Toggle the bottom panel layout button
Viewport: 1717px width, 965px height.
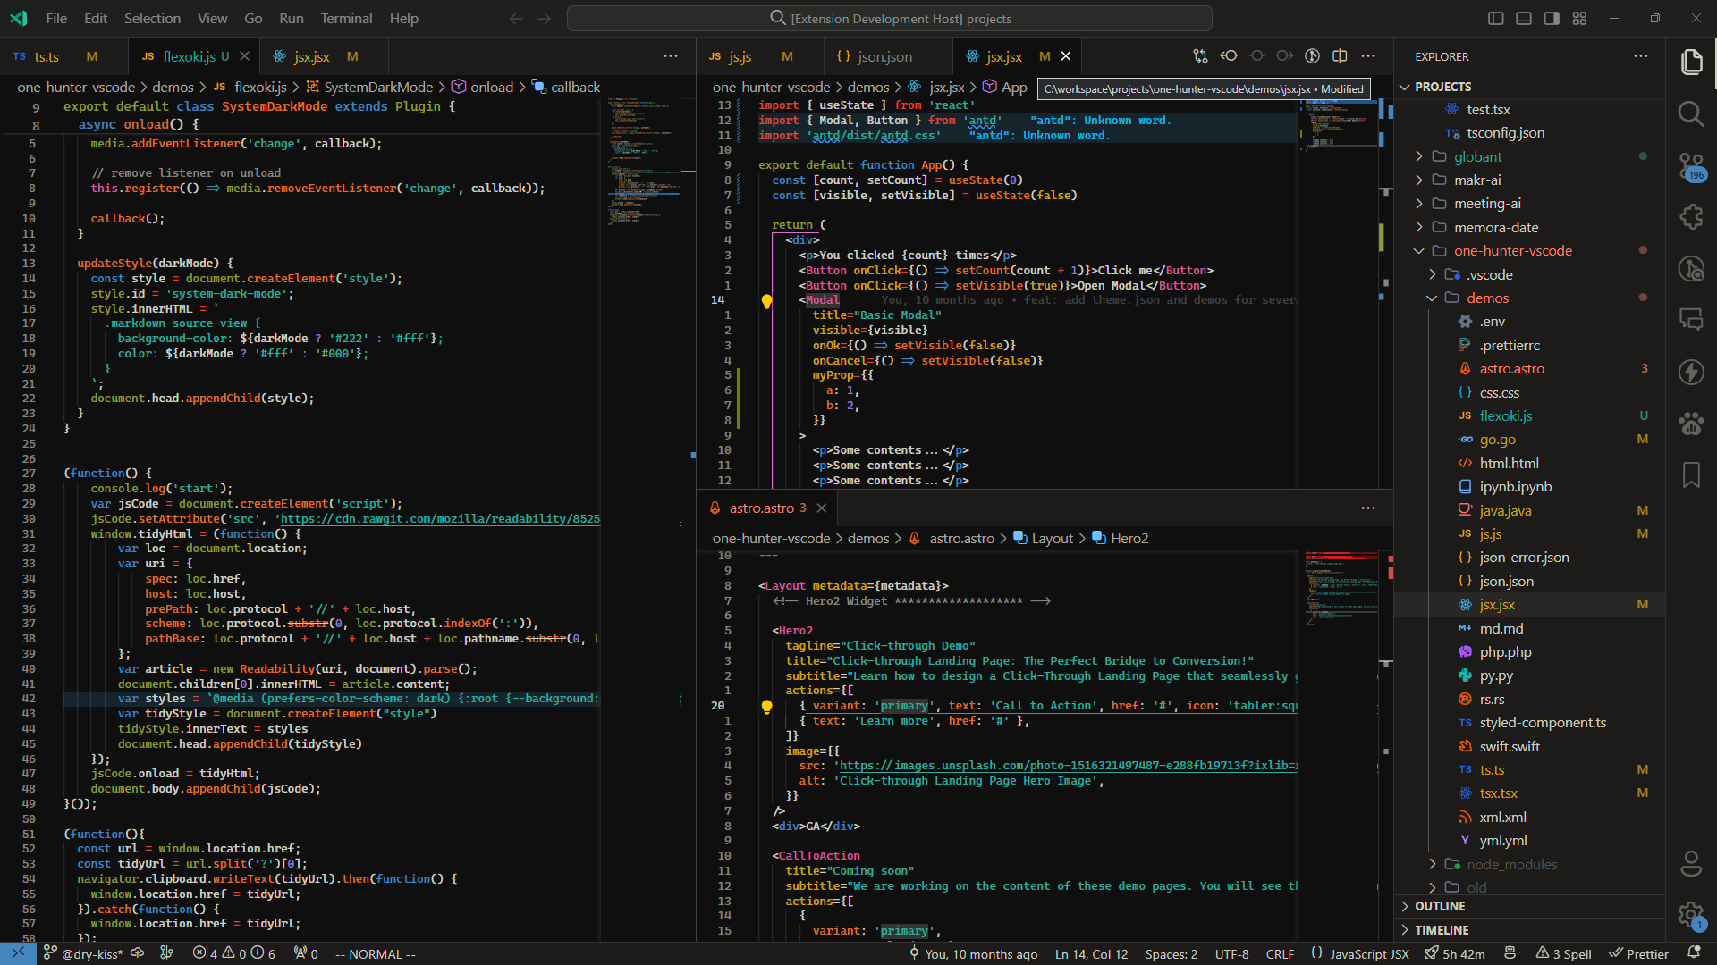tap(1524, 18)
